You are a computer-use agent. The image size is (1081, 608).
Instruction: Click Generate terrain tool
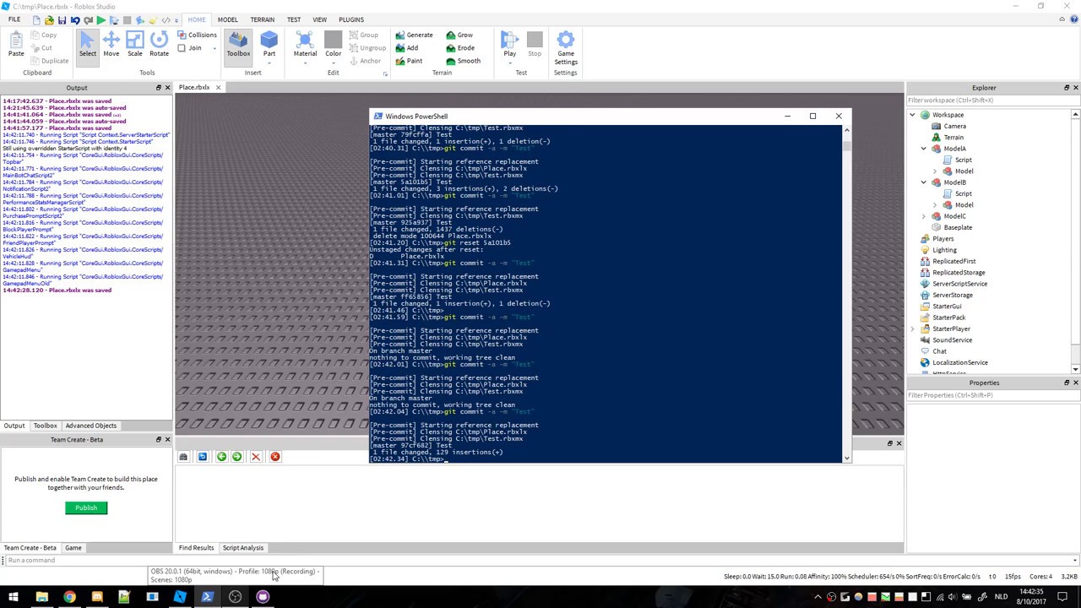pos(414,35)
